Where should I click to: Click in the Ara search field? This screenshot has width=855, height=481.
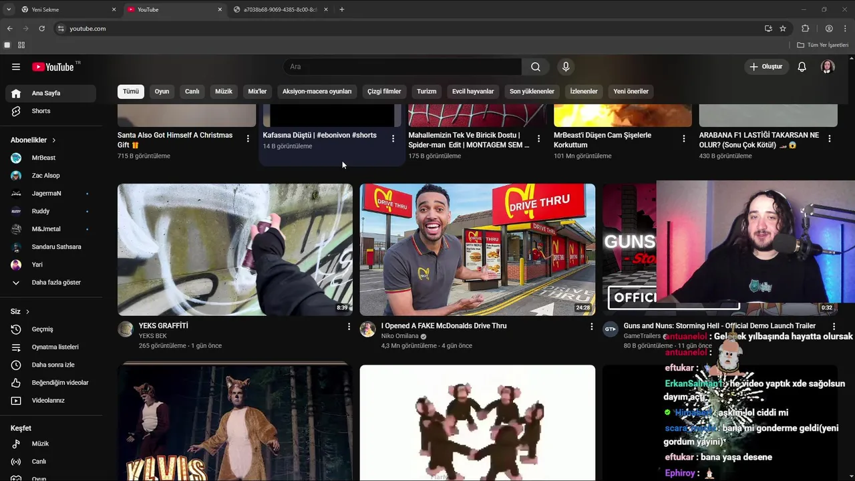tap(402, 67)
